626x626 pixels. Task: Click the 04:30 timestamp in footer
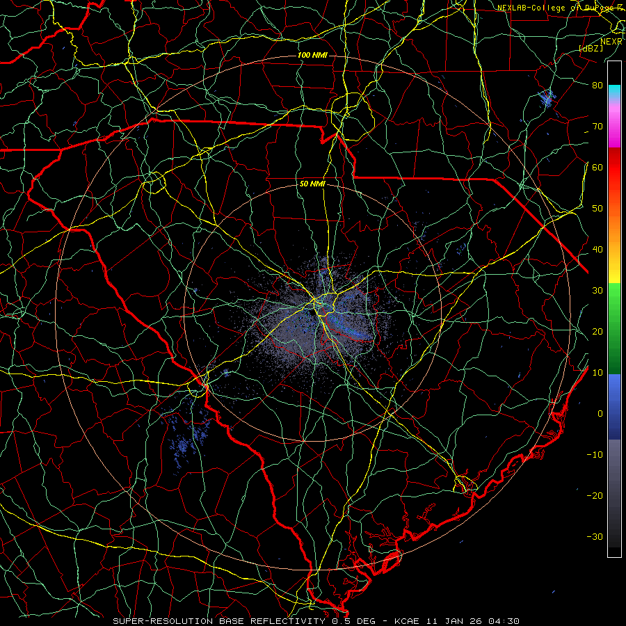pos(505,621)
